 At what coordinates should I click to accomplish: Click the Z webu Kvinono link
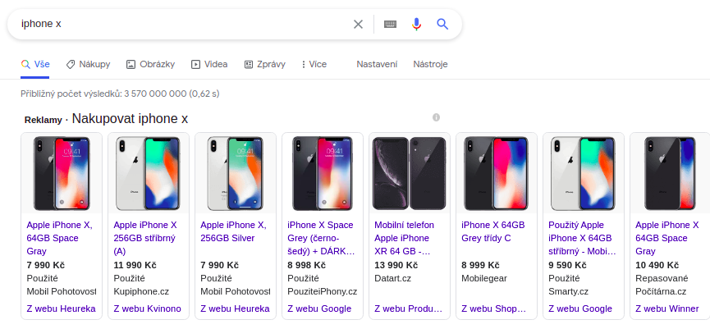tap(147, 308)
